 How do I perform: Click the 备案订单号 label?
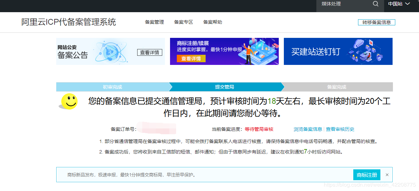click(x=124, y=129)
